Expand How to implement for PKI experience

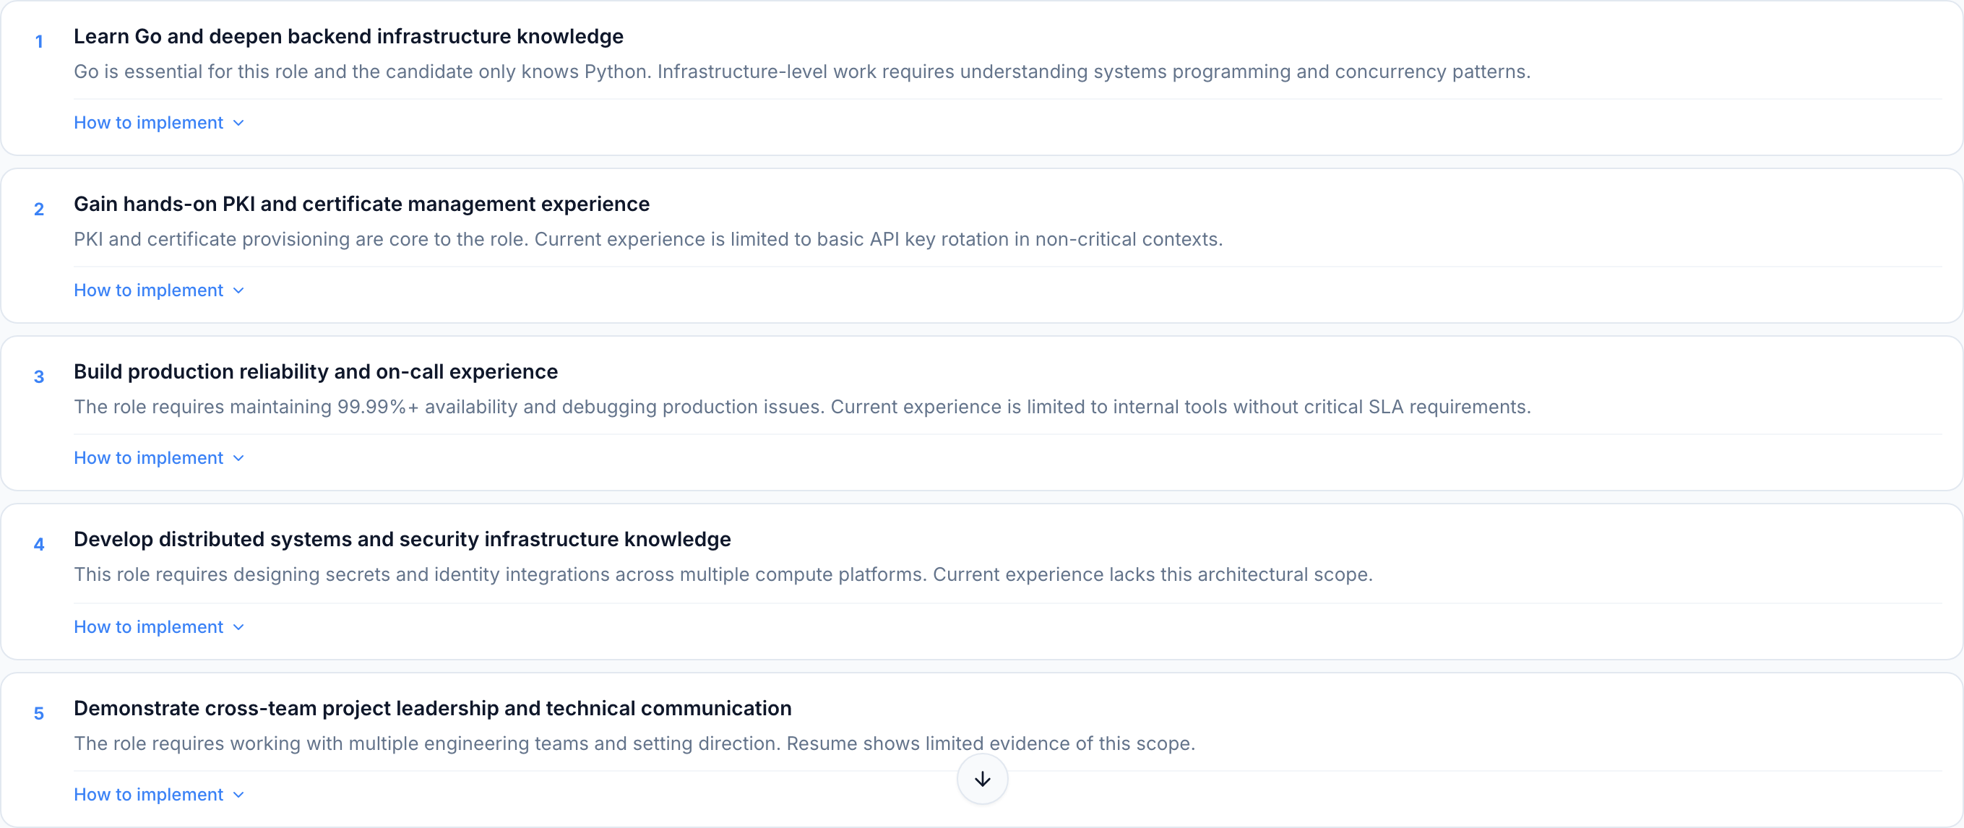tap(149, 290)
